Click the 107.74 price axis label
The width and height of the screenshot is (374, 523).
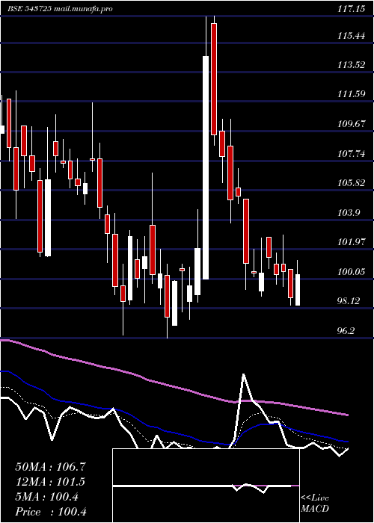point(351,154)
